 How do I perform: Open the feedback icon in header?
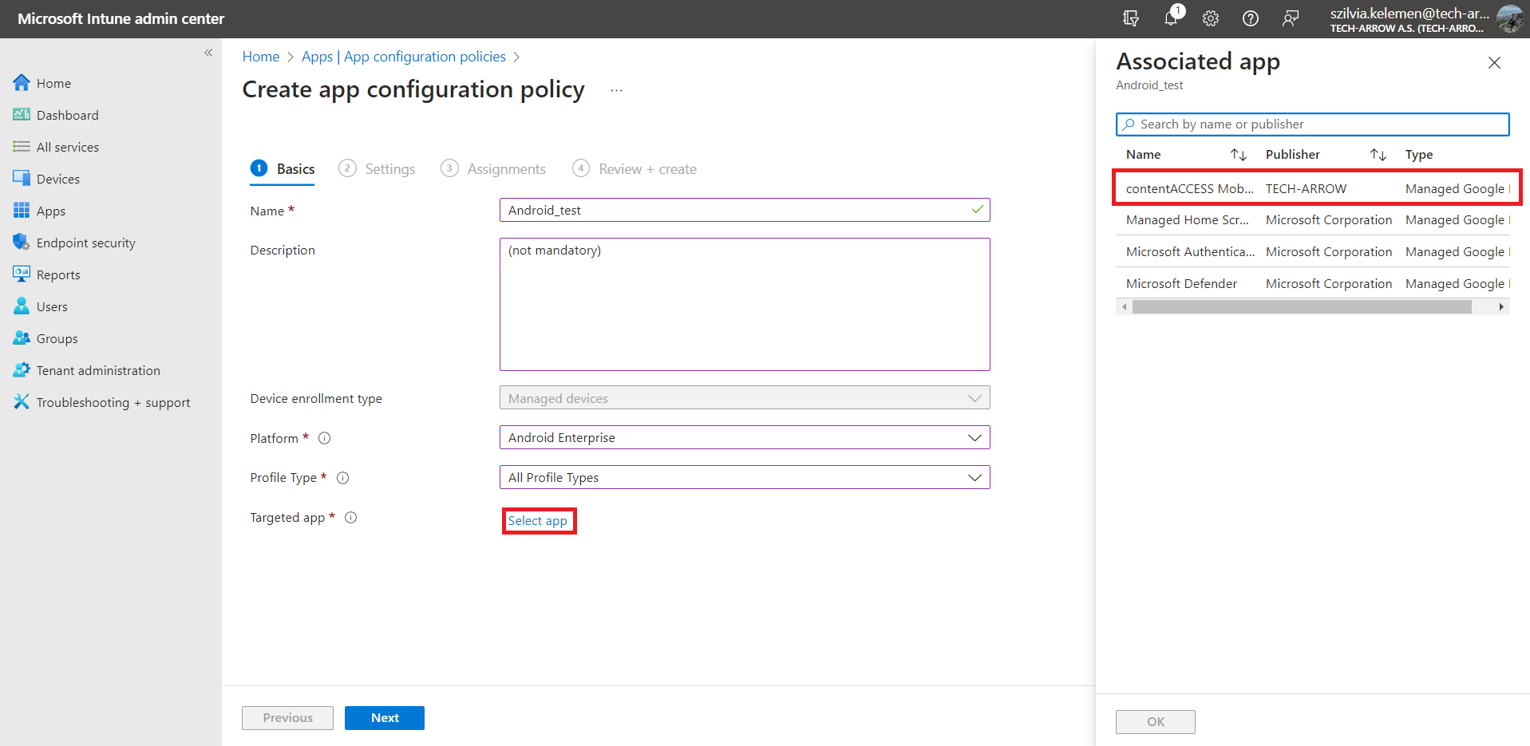pyautogui.click(x=1291, y=18)
